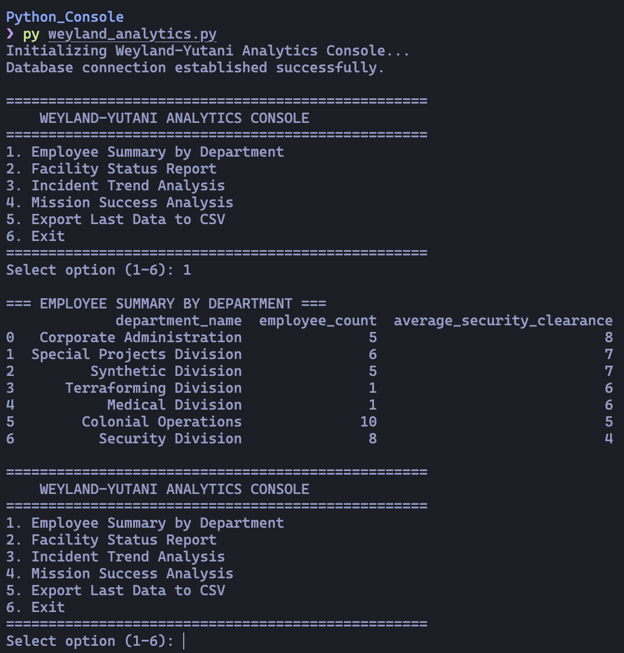Click the Python_Console title text
Viewport: 624px width, 653px height.
click(x=65, y=17)
